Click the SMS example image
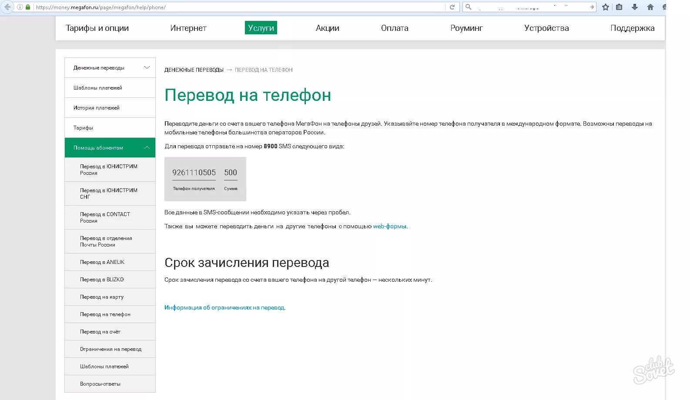 [205, 179]
